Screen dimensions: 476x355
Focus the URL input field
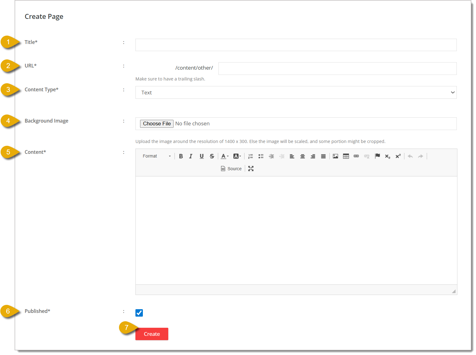point(337,68)
